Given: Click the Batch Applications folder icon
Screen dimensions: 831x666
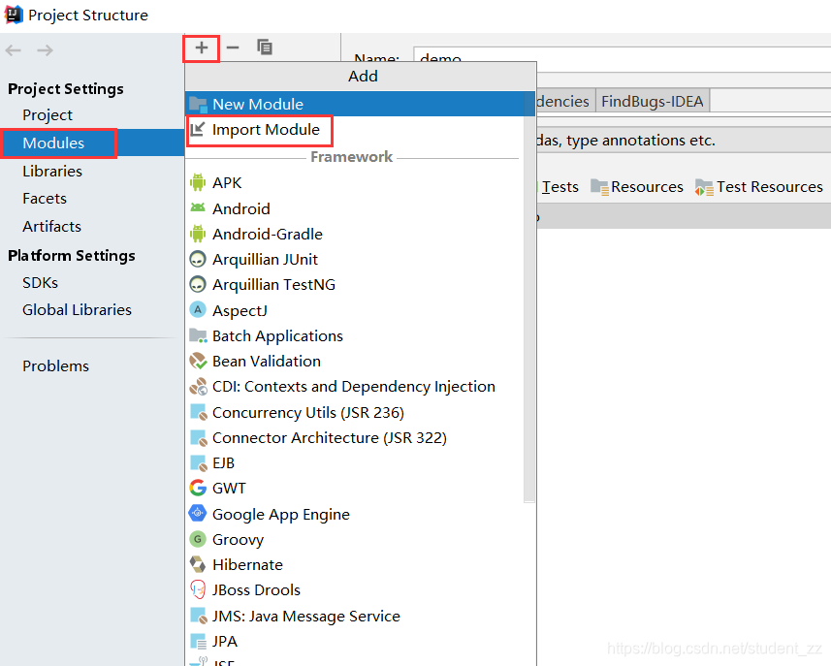Looking at the screenshot, I should (x=198, y=335).
